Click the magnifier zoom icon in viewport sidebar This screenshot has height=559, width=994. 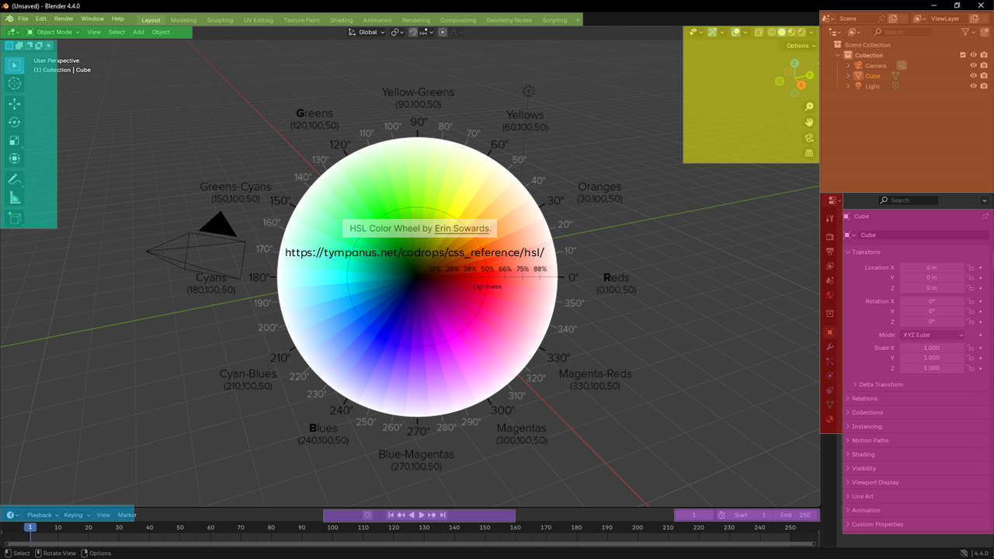[x=809, y=106]
